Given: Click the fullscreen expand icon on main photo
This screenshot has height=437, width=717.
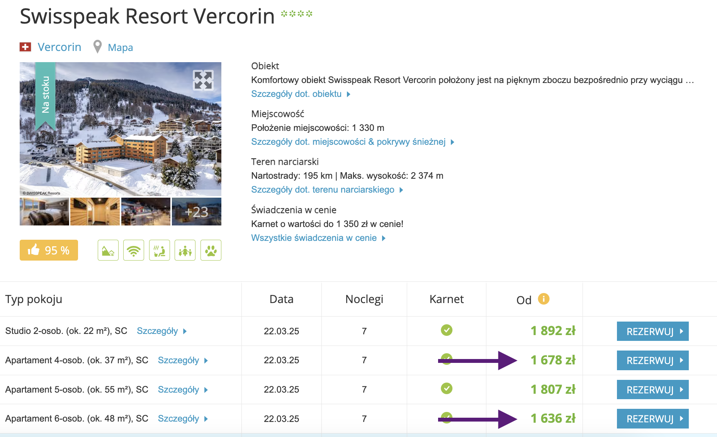Looking at the screenshot, I should pos(203,80).
